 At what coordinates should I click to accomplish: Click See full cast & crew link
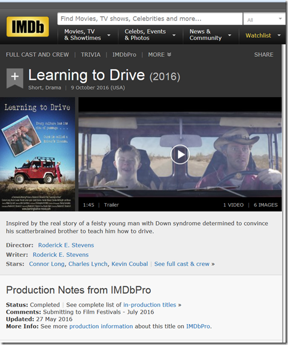click(x=182, y=264)
